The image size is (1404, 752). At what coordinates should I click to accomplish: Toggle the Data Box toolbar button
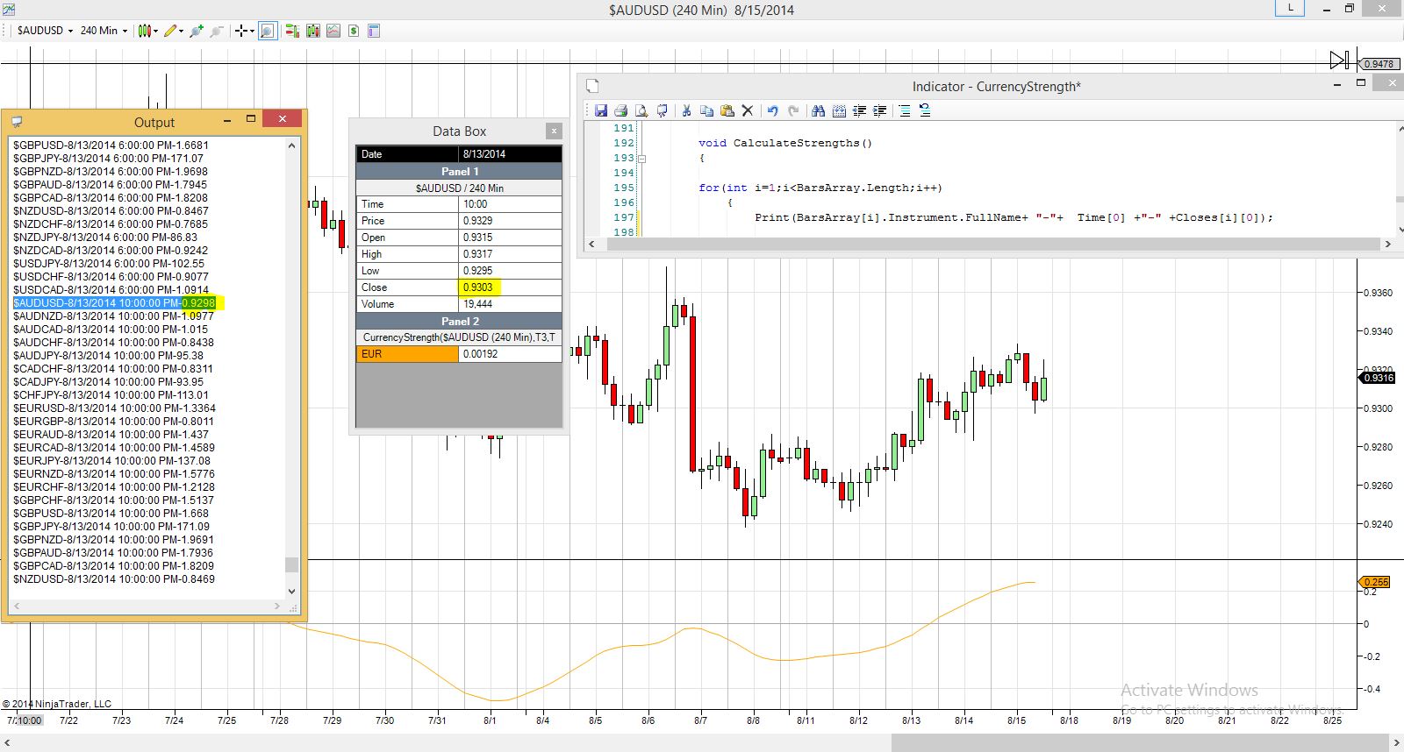pyautogui.click(x=268, y=31)
